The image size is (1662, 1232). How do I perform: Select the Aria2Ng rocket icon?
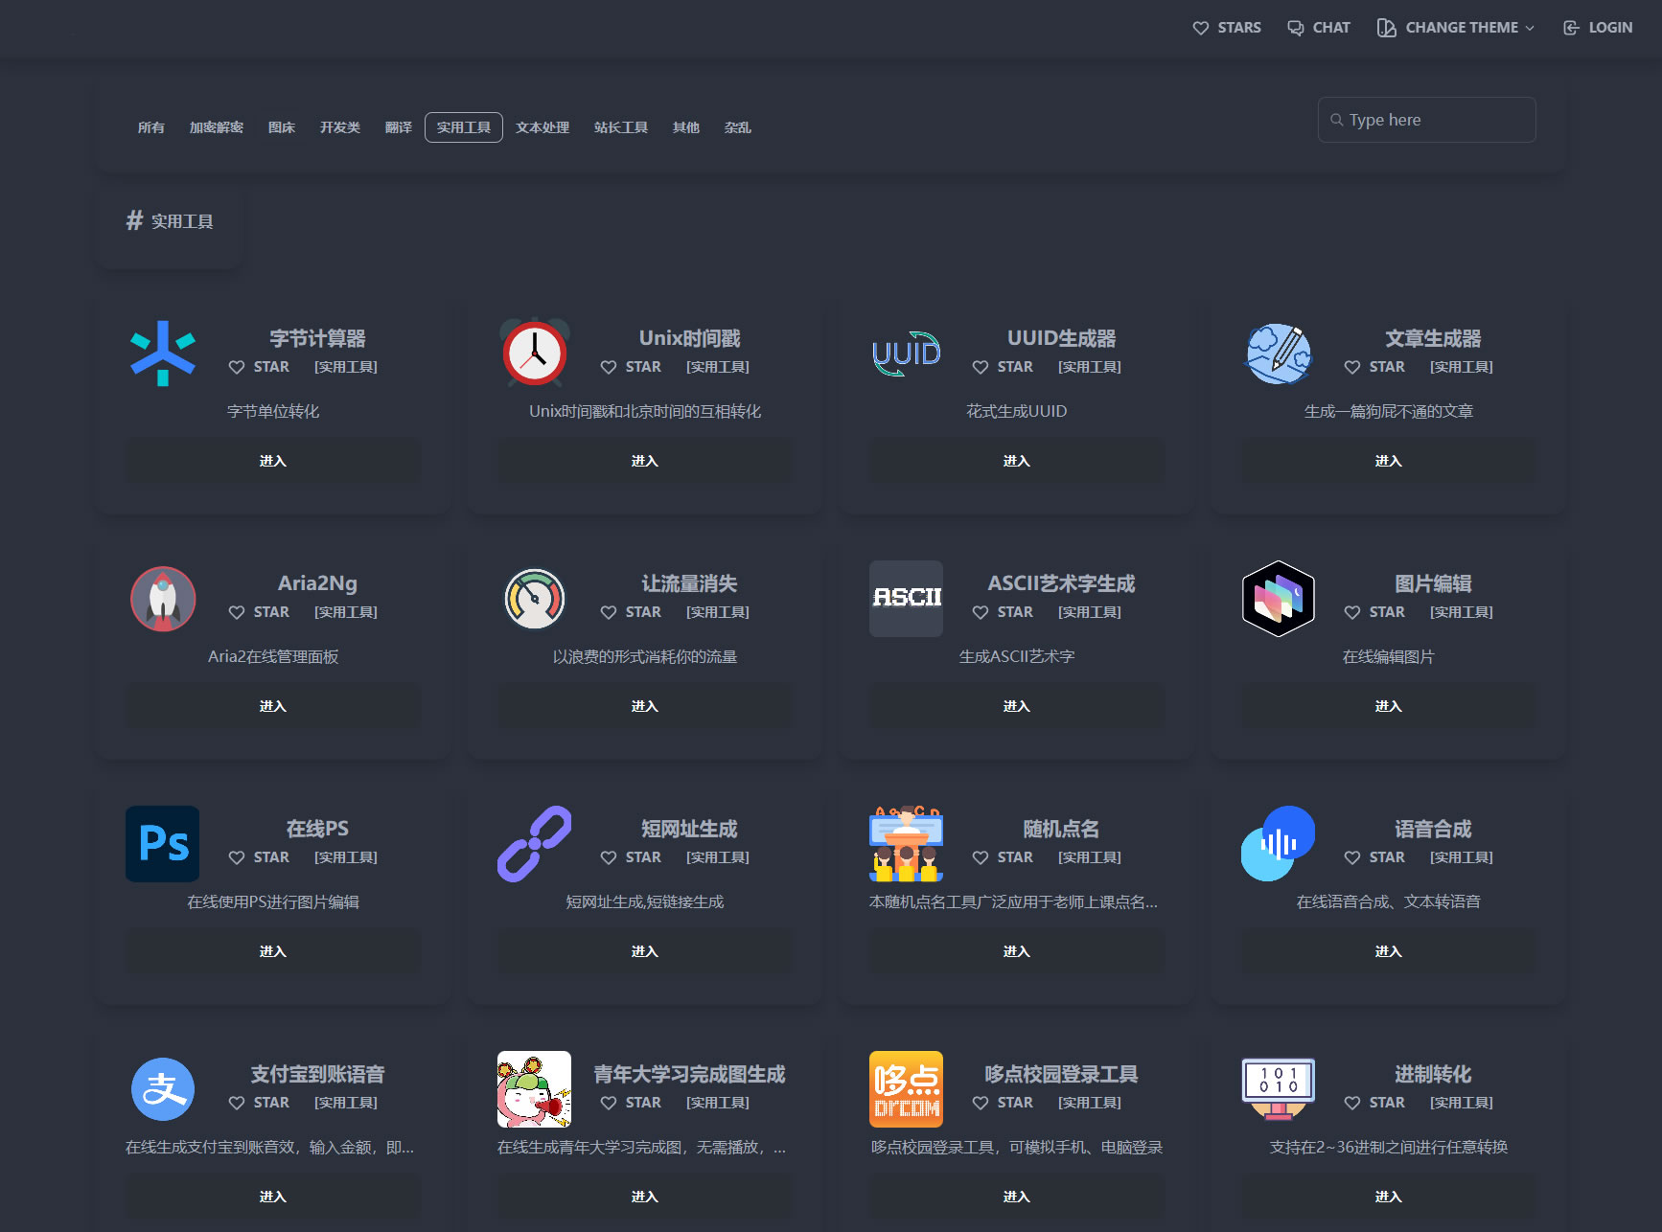click(x=163, y=598)
